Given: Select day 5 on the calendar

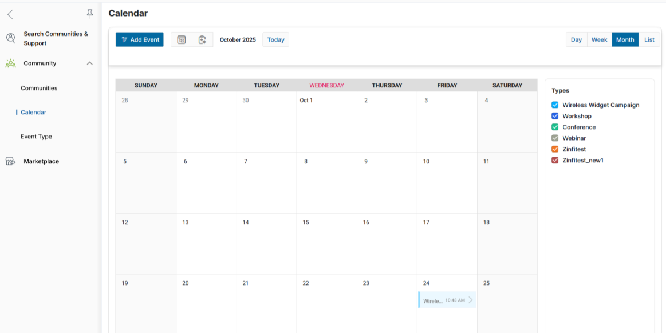Looking at the screenshot, I should pos(145,183).
